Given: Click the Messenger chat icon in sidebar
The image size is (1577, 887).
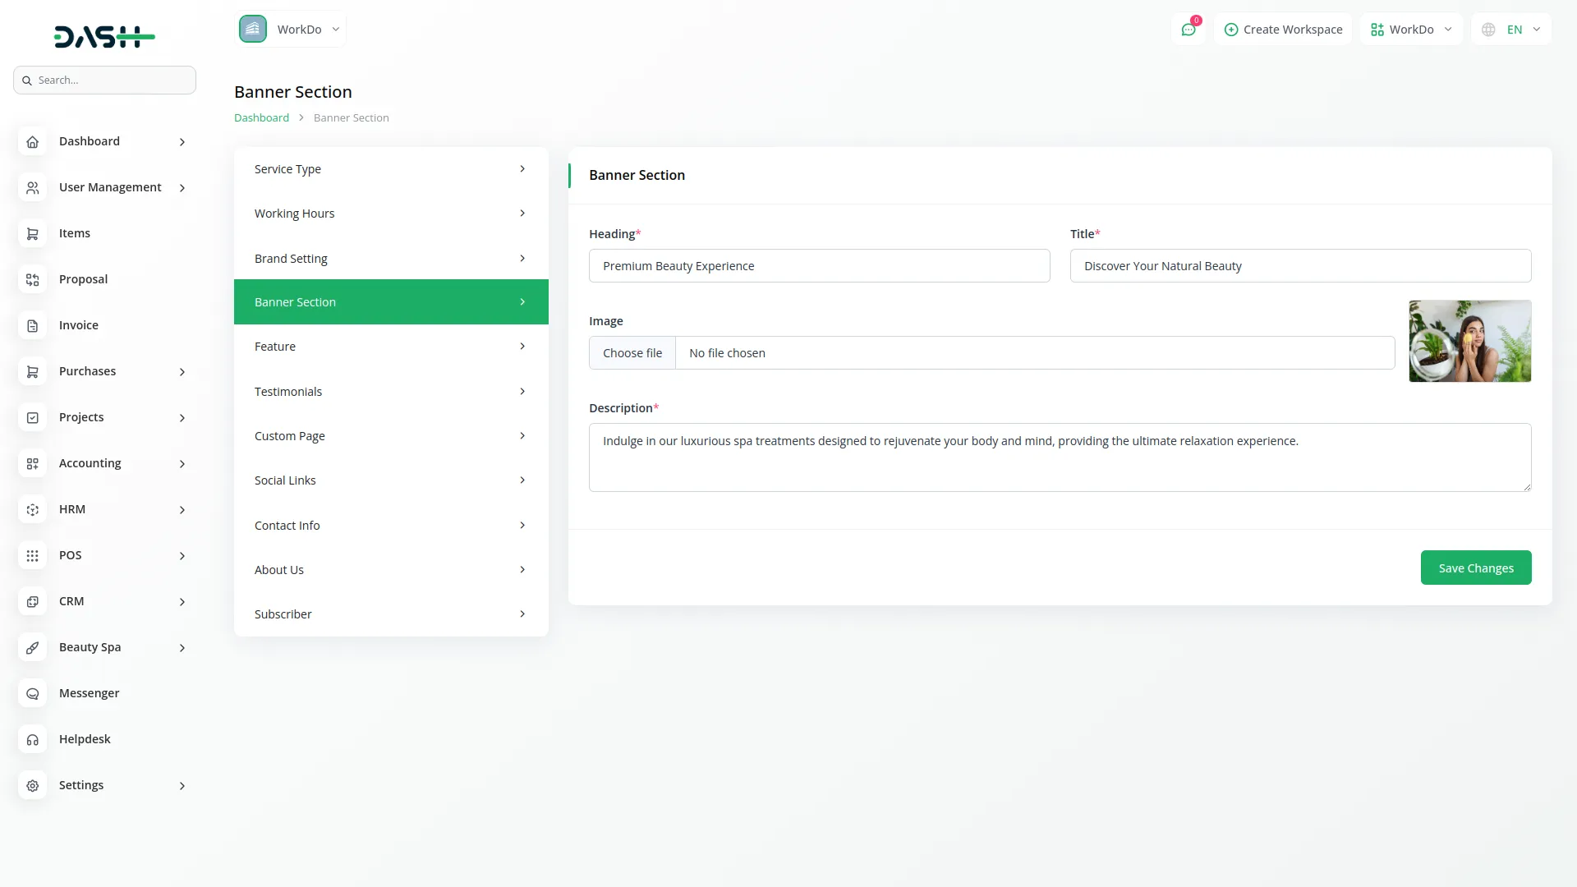Looking at the screenshot, I should coord(32,694).
